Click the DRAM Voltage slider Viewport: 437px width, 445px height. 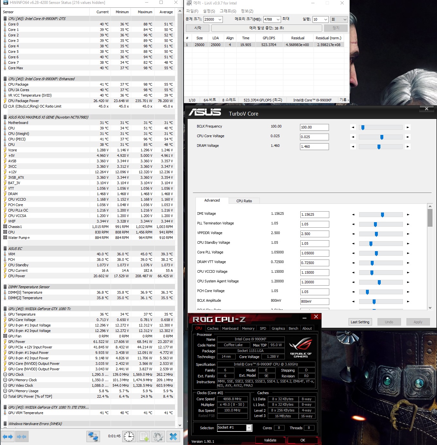(380, 147)
